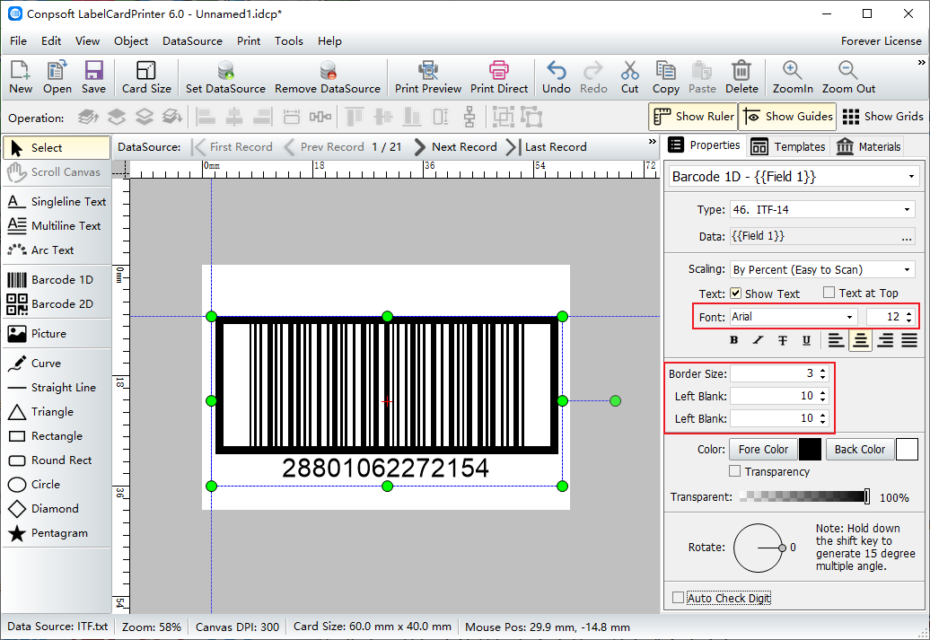Viewport: 930px width, 640px height.
Task: Expand the main toolbar overflow chevron
Action: [921, 62]
